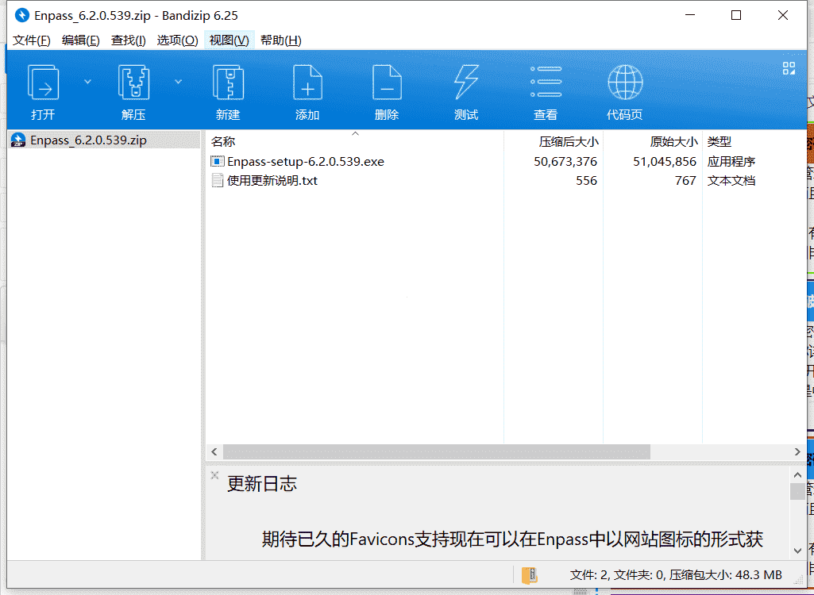Click the 查看 (View) list icon

546,82
